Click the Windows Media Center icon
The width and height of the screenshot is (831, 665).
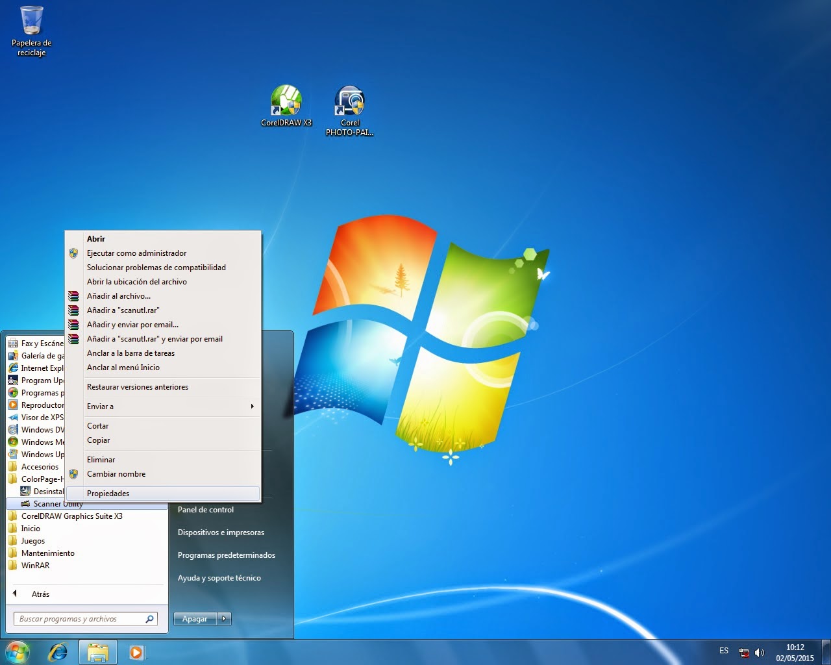pyautogui.click(x=13, y=442)
